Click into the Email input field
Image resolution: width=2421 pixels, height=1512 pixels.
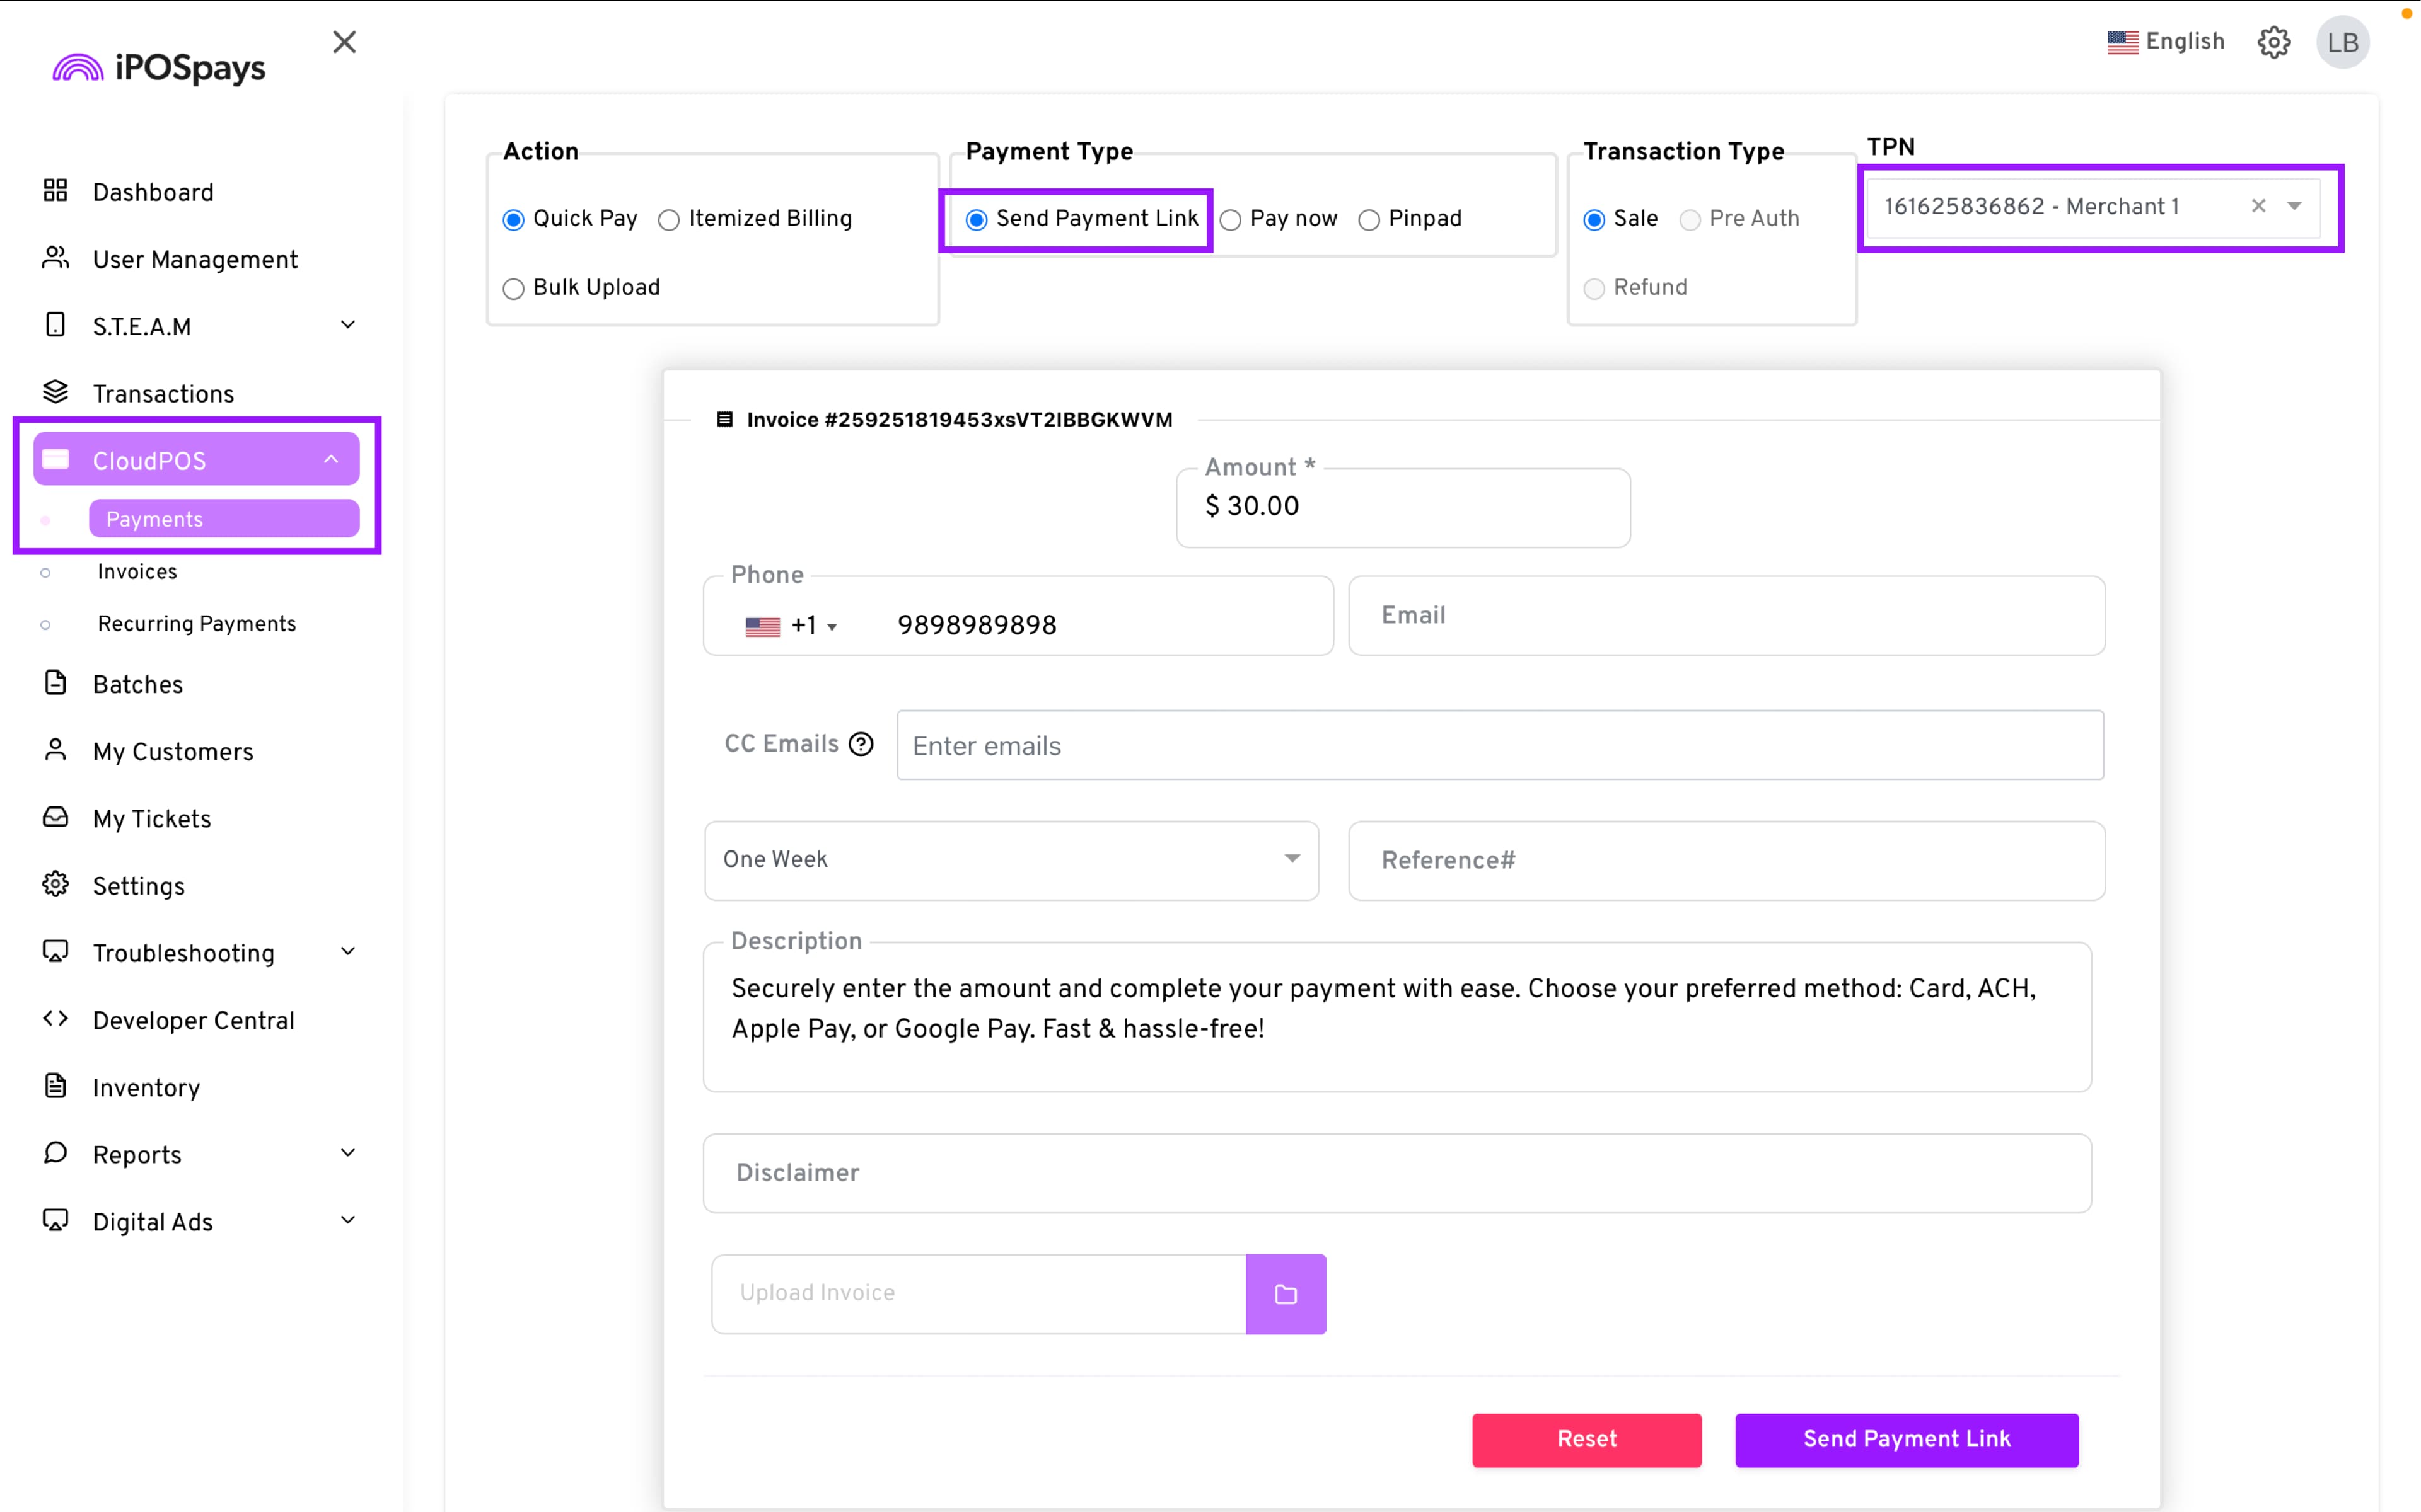coord(1726,616)
